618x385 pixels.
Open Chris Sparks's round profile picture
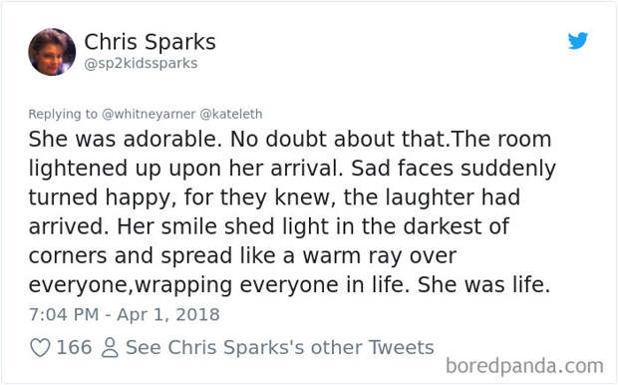52,52
